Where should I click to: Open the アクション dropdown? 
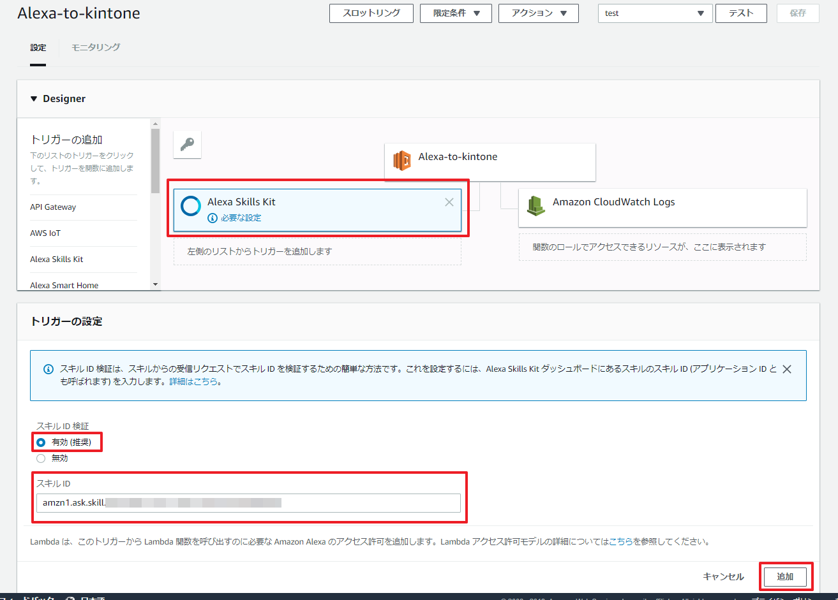[x=539, y=13]
